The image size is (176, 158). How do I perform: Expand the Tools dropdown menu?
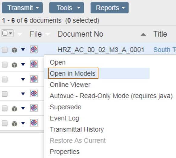67,8
